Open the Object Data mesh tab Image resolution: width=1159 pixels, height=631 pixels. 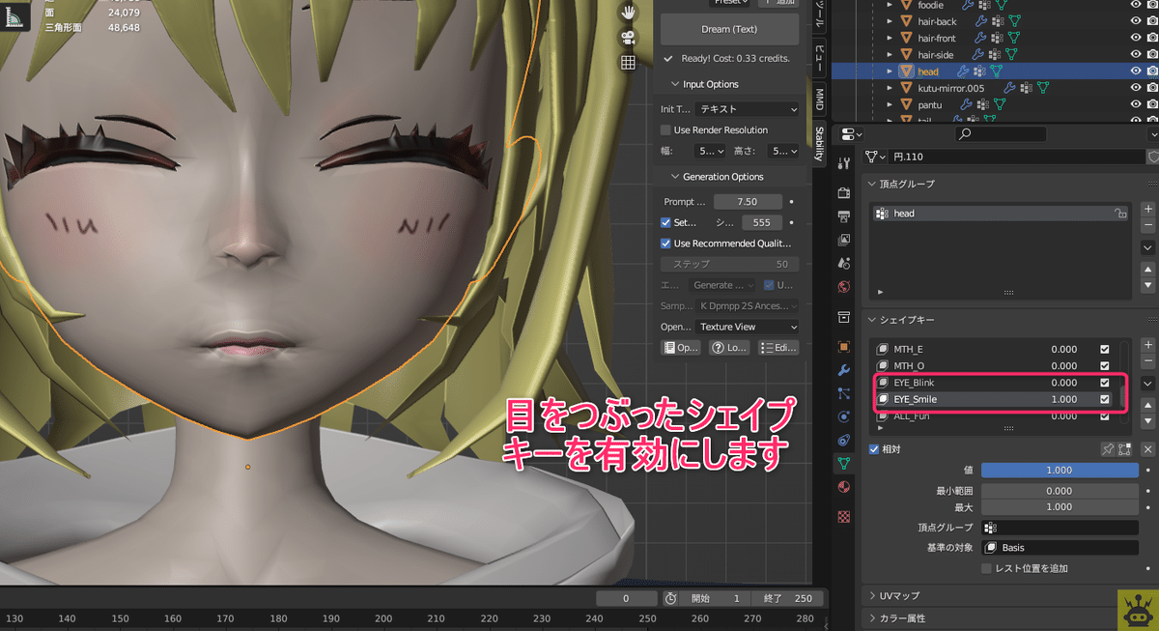click(x=844, y=464)
